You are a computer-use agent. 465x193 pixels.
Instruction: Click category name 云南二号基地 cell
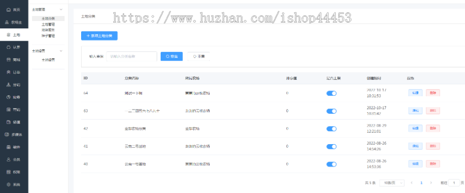[x=135, y=146]
